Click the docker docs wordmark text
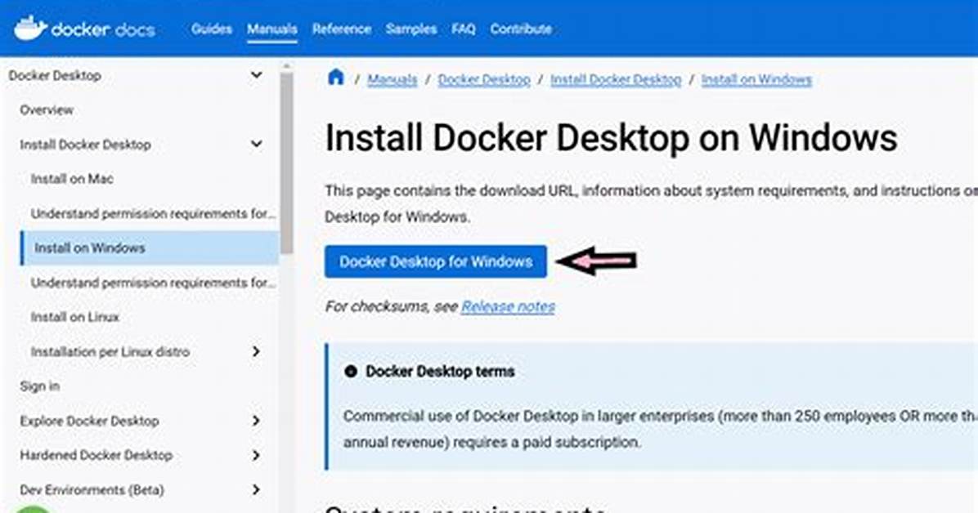Viewport: 978px width, 513px height. (103, 29)
